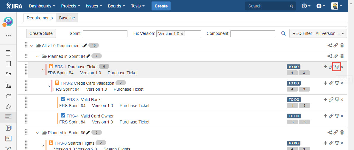Collapse the Planned in Sprint 84 folder

[x=38, y=57]
